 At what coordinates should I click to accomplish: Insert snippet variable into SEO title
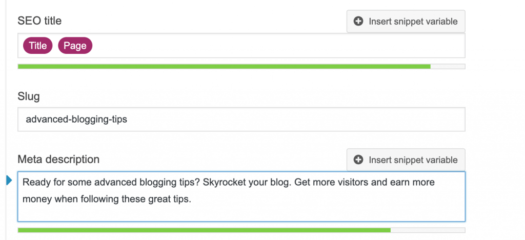(406, 22)
